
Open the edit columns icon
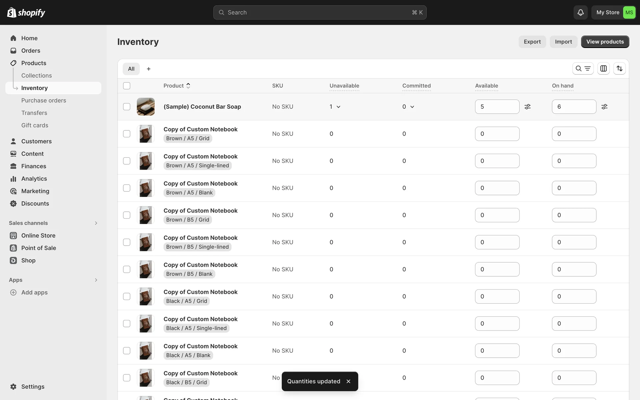click(x=603, y=68)
